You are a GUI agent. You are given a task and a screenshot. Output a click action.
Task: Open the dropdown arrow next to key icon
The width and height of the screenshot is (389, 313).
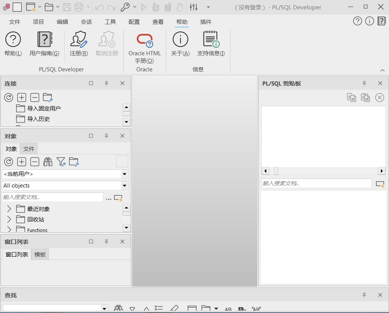click(135, 7)
